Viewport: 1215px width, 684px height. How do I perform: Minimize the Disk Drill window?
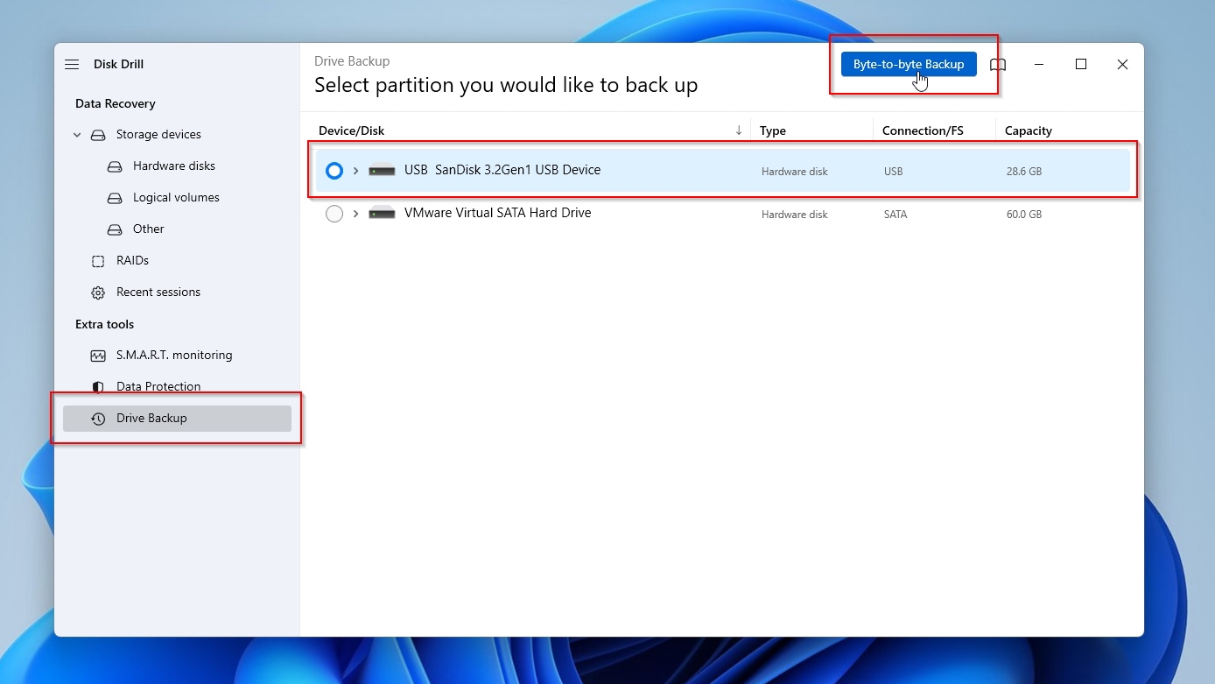click(x=1039, y=65)
